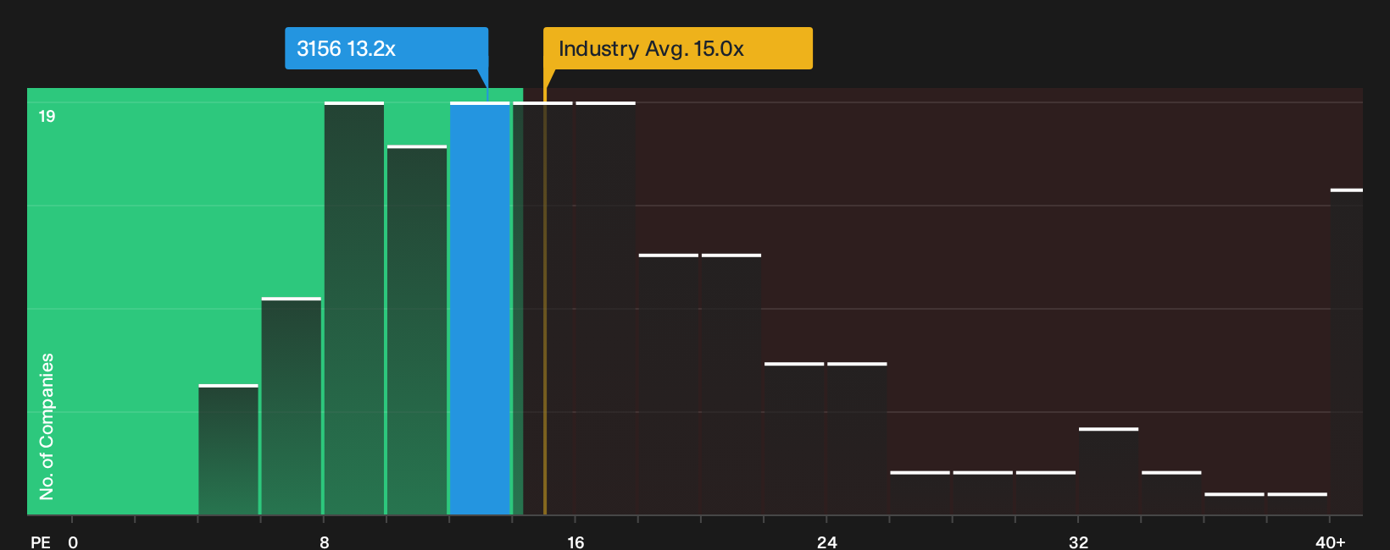Select the highlighted blue histogram bar
Image resolution: width=1390 pixels, height=550 pixels.
coord(480,308)
